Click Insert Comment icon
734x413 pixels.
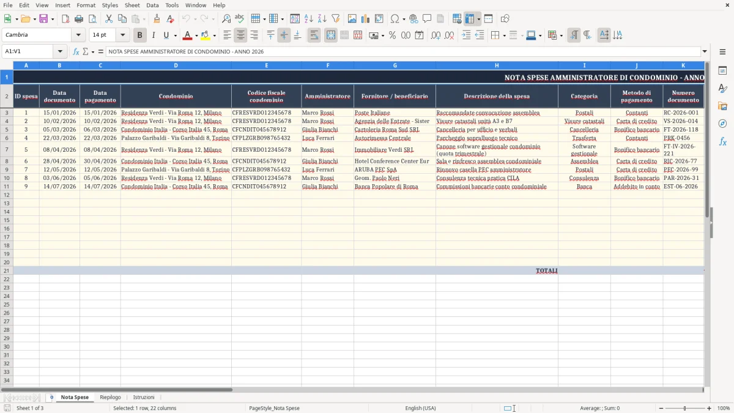[x=427, y=19]
